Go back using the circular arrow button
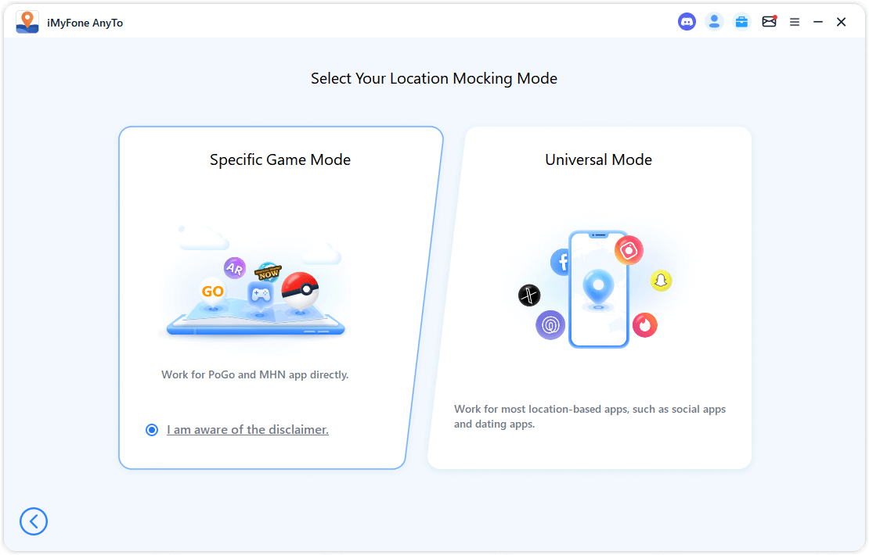The width and height of the screenshot is (869, 555). pyautogui.click(x=34, y=521)
